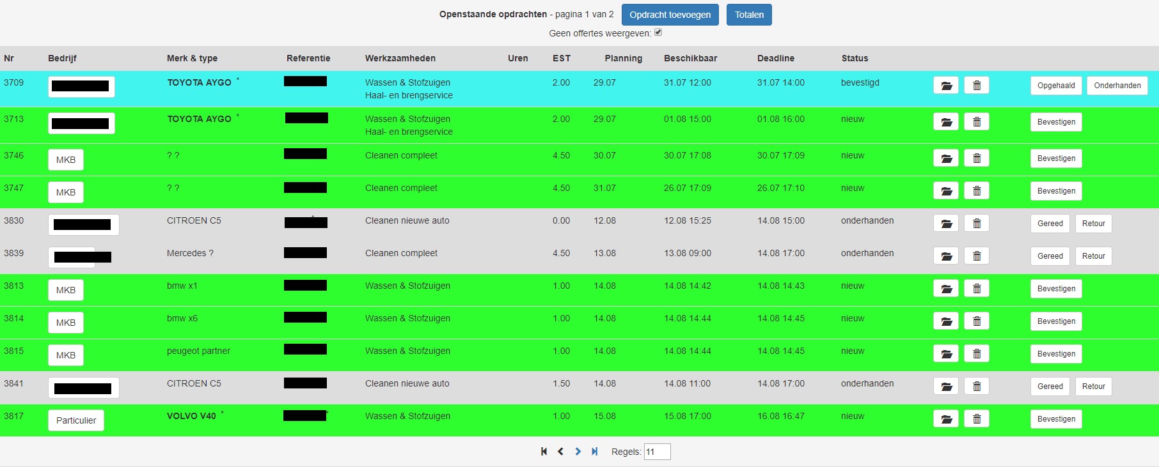Open 'Totalen' button
Viewport: 1159px width, 467px height.
tap(749, 15)
